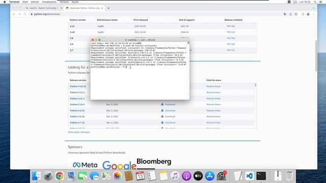This screenshot has height=183, width=326.
Task: Open a new Chrome tab
Action: (108, 8)
